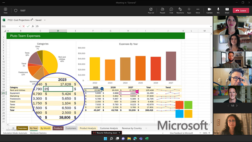The height and width of the screenshot is (142, 252).
Task: Open the Product Analysis sheet tab
Action: coord(88,128)
